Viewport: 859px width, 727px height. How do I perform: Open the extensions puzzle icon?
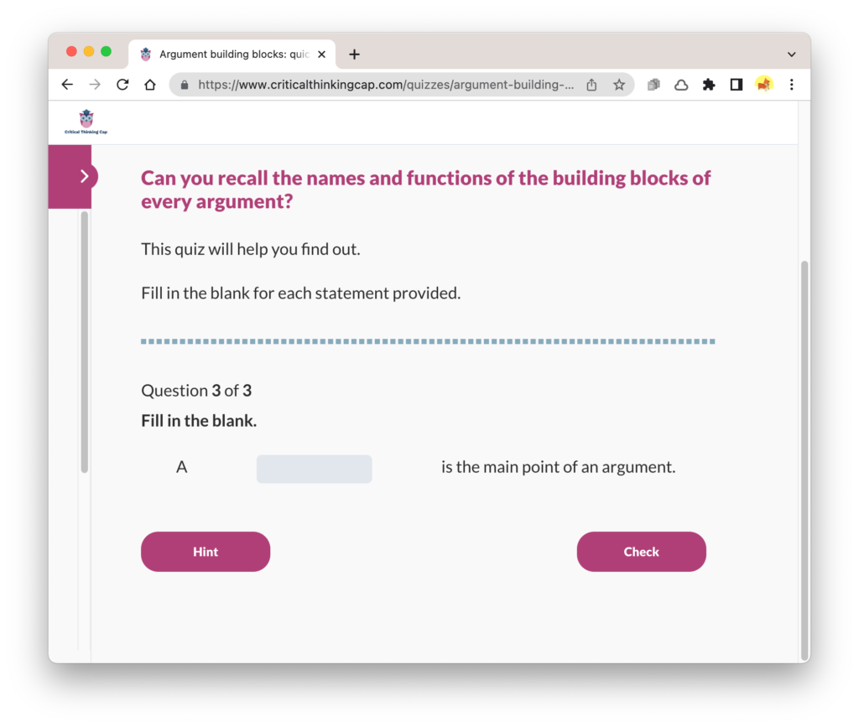pyautogui.click(x=709, y=85)
